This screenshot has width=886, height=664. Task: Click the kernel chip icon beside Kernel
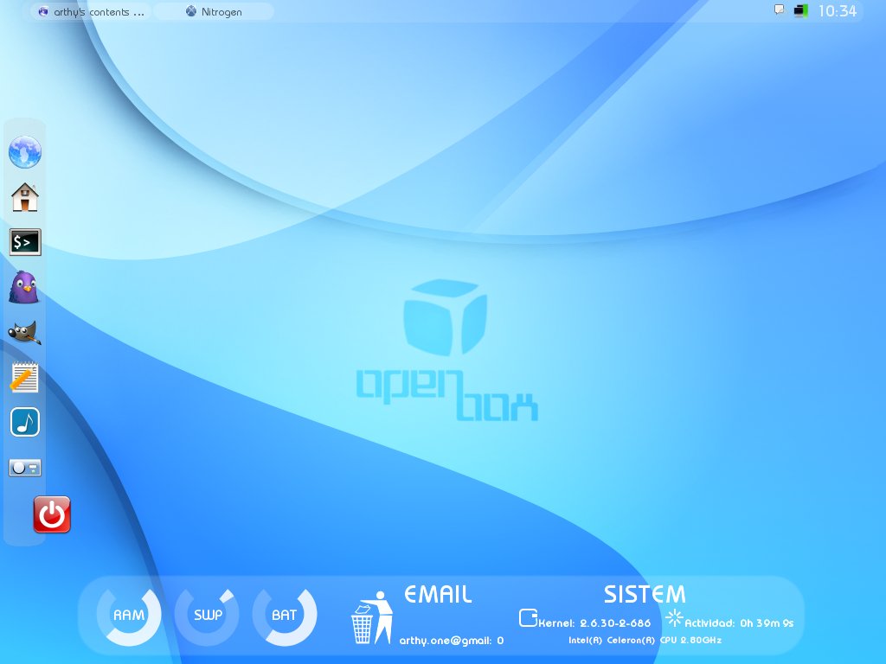tap(529, 617)
